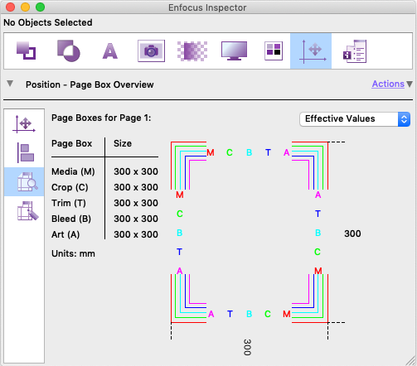Viewport: 417px width, 366px height.
Task: Click the Page Boxes for Page 1 heading
Action: (101, 118)
